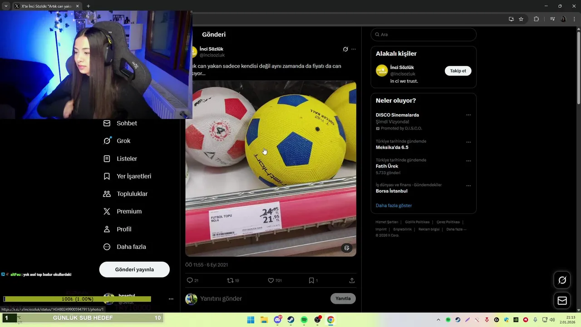Open Çerez Politikası footer link
This screenshot has width=581, height=327.
pos(448,222)
